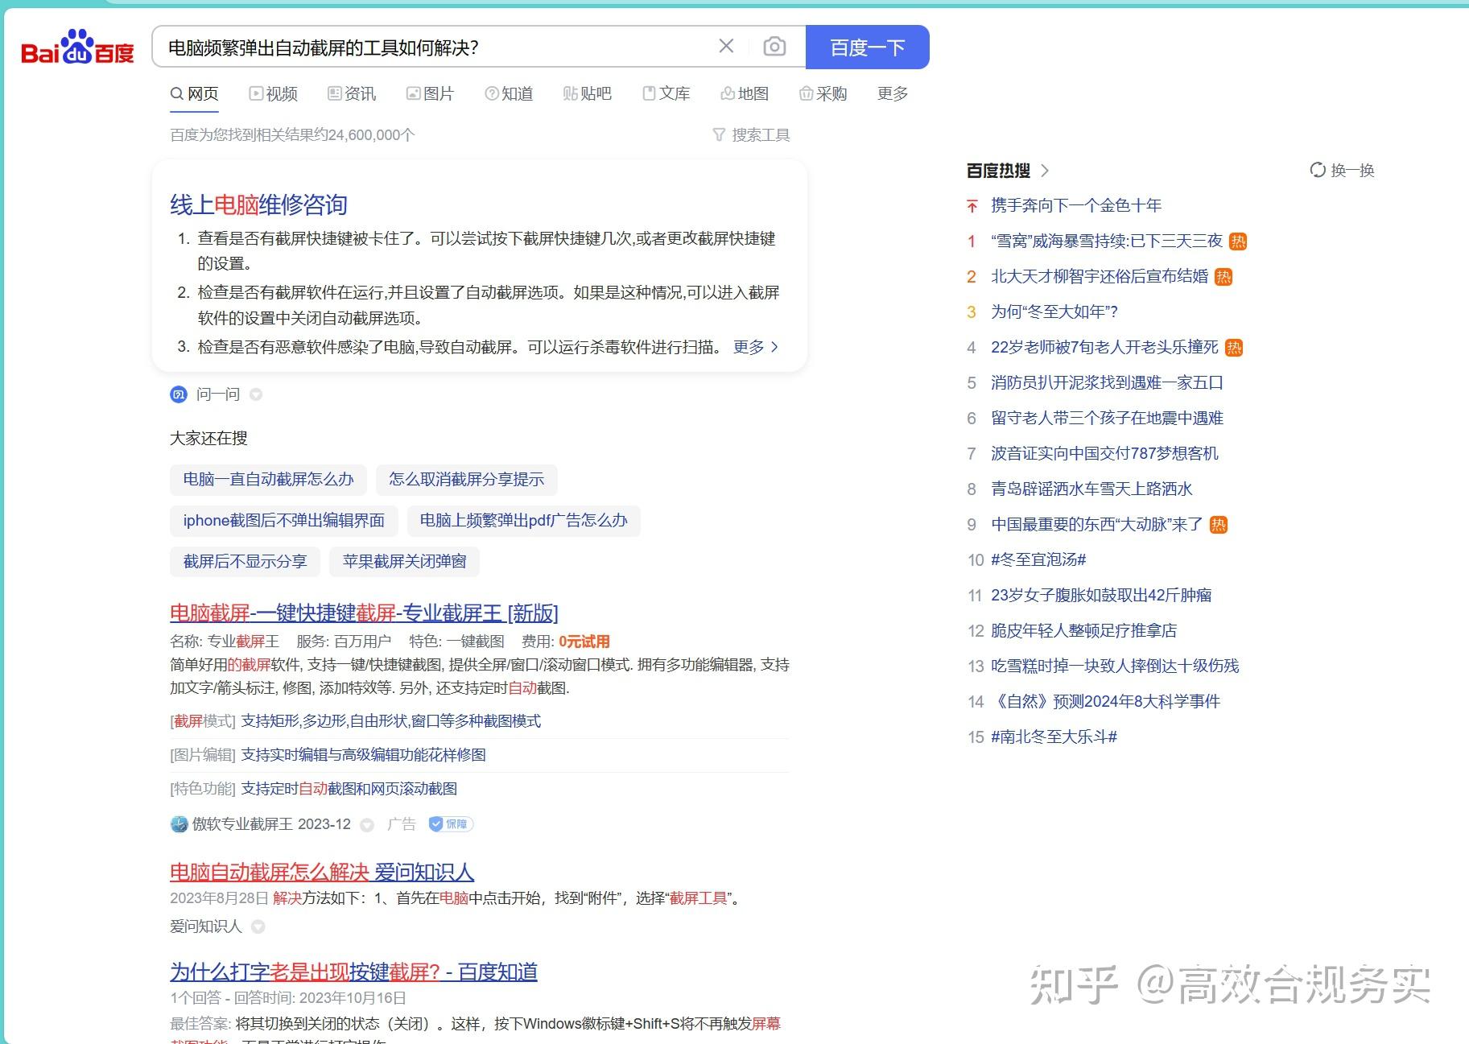Image resolution: width=1469 pixels, height=1044 pixels.
Task: Open 线上电脑维修咨询 result title
Action: 258,204
